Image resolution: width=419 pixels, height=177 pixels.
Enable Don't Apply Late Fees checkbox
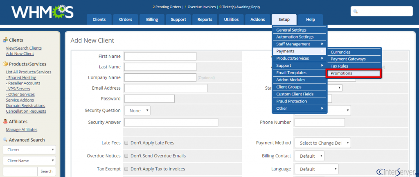coord(126,143)
